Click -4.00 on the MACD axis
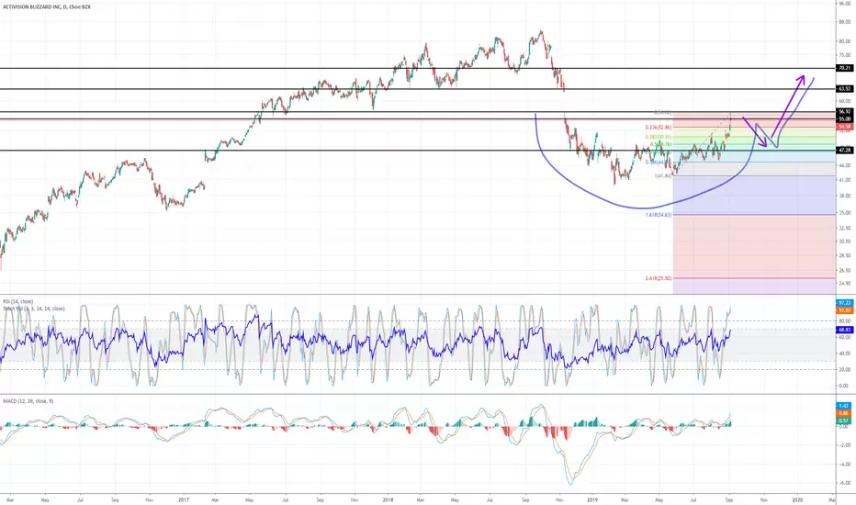The width and height of the screenshot is (856, 505). pos(845,465)
